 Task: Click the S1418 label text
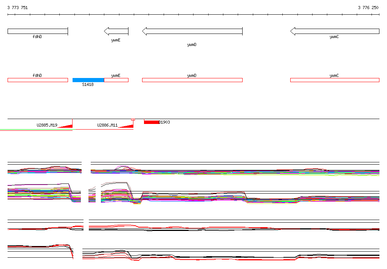click(88, 84)
